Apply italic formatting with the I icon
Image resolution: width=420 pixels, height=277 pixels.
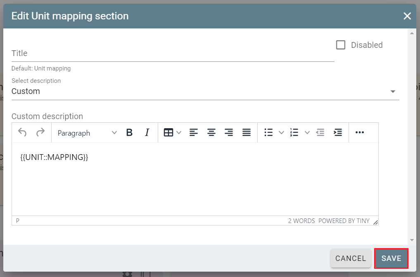coord(147,132)
